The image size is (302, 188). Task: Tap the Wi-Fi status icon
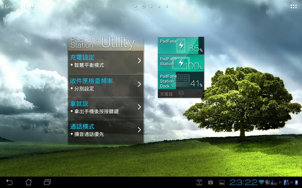pos(261,182)
